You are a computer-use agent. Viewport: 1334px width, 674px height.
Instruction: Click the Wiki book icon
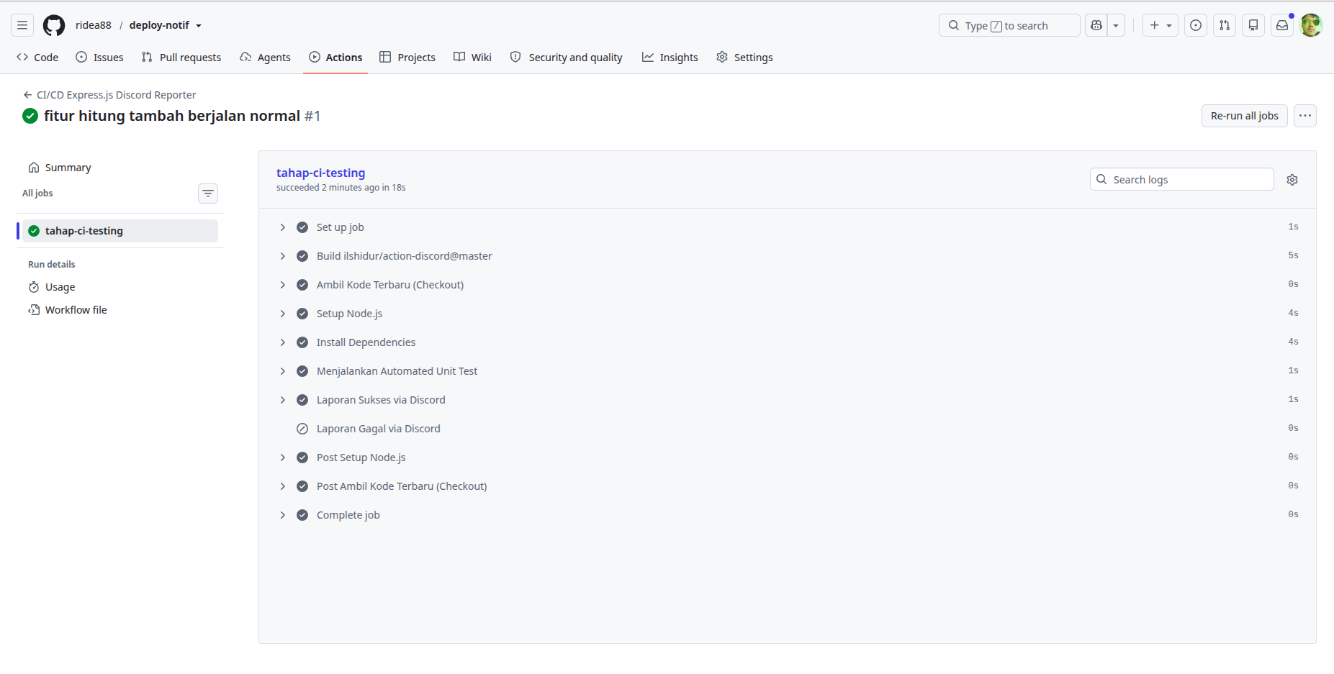pyautogui.click(x=459, y=57)
